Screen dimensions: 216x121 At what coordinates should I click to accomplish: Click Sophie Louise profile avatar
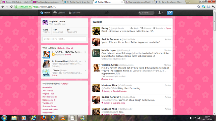point(45,23)
